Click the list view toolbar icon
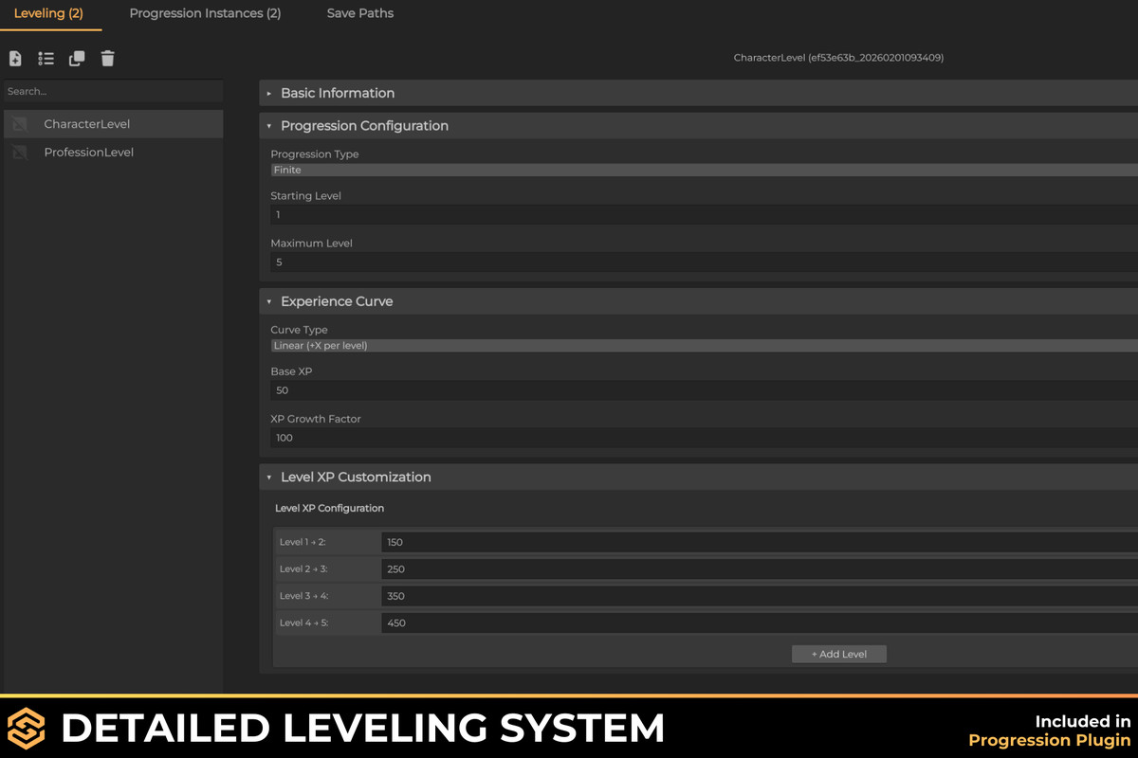This screenshot has height=758, width=1138. 46,59
